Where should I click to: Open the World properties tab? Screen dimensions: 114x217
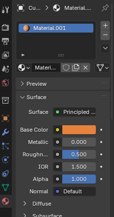tap(6, 83)
